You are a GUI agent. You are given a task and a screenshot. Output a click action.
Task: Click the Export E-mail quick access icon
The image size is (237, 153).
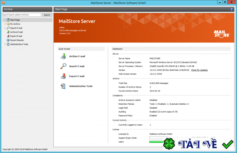(x=63, y=76)
